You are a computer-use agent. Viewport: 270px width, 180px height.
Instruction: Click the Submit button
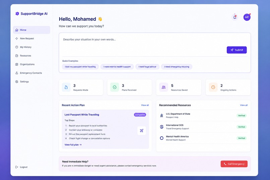click(x=237, y=50)
